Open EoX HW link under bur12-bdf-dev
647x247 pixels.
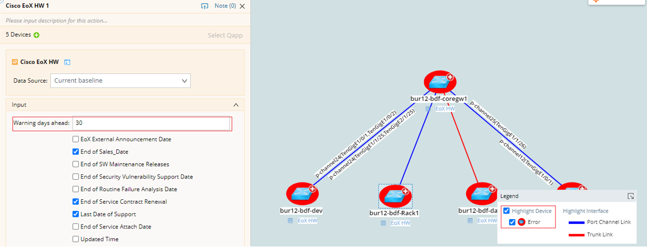coord(307,221)
